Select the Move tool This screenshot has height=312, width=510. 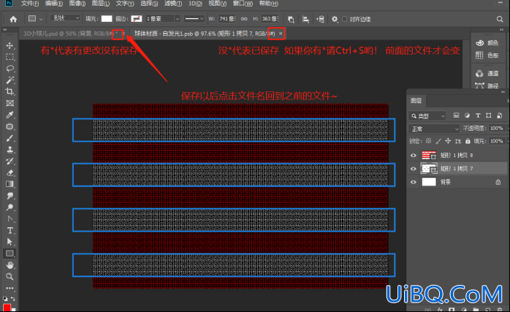point(9,45)
